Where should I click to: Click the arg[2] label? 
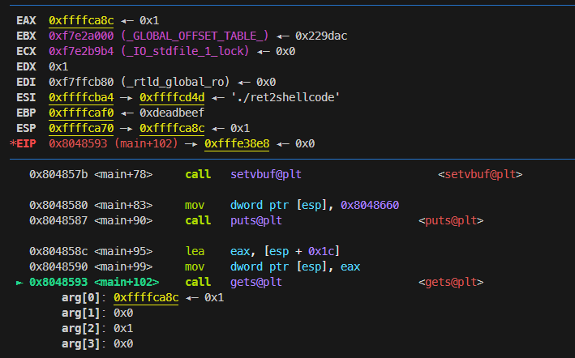click(81, 328)
